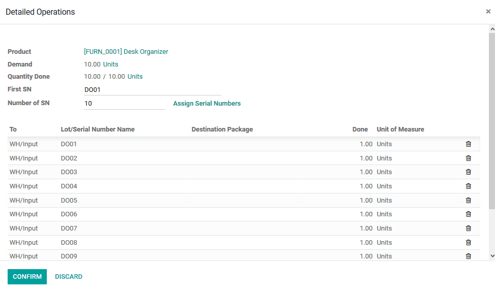Delete the DO03 serial number row
The width and height of the screenshot is (495, 294).
pyautogui.click(x=468, y=172)
